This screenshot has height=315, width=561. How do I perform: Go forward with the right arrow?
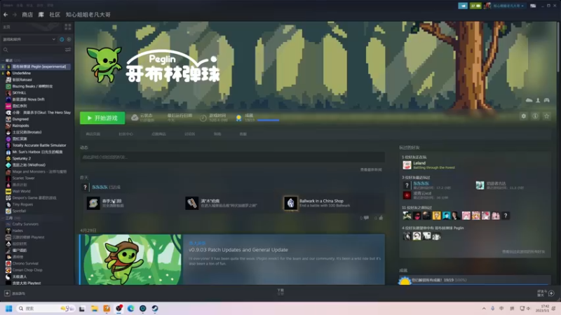pyautogui.click(x=15, y=15)
